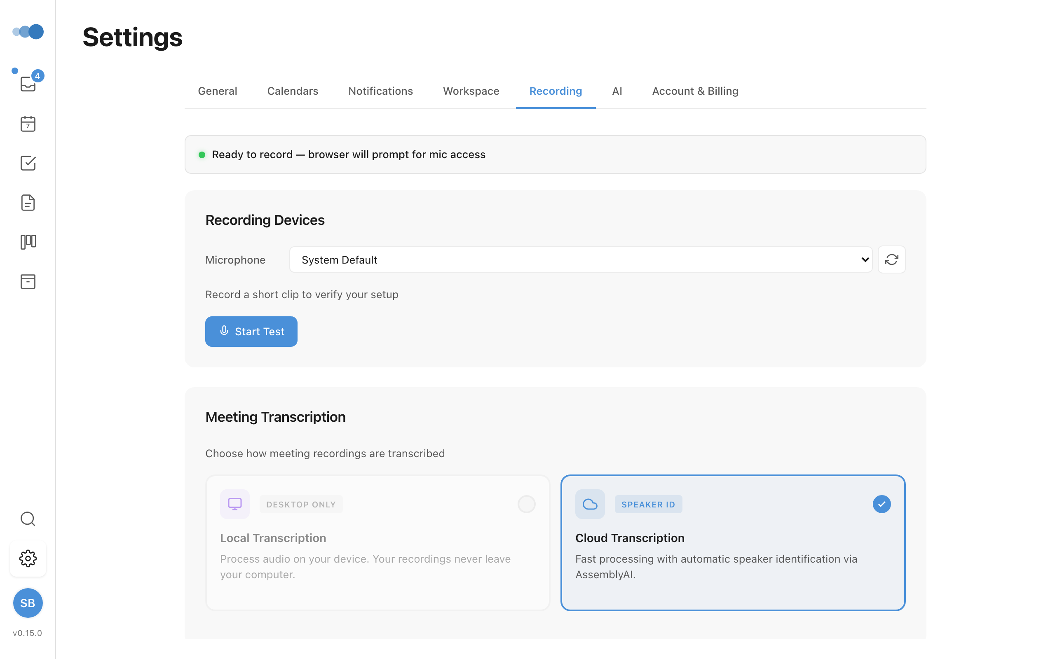Open the archive icon in sidebar
1055x659 pixels.
[28, 282]
